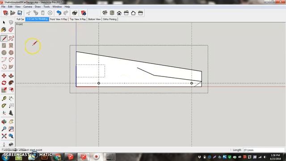Click the Previous view tool
Screen dimensions: 286x161
(x=11, y=136)
